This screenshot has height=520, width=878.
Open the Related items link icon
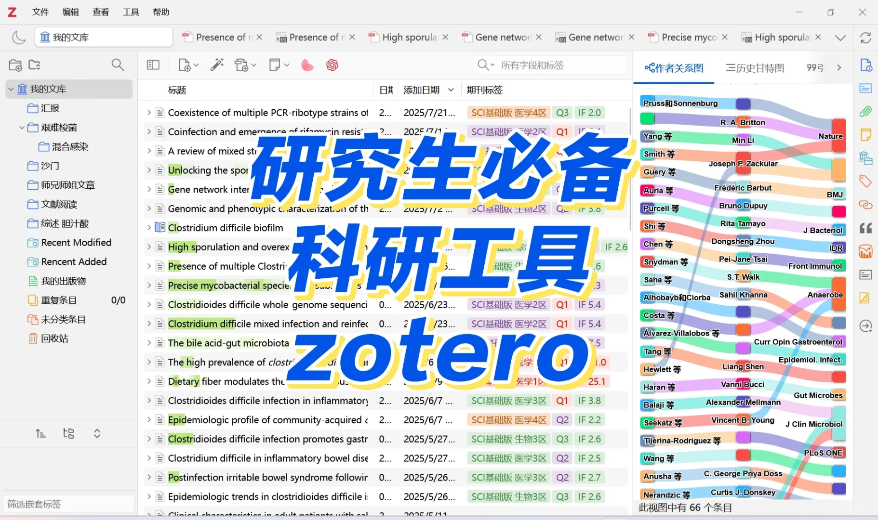click(866, 205)
